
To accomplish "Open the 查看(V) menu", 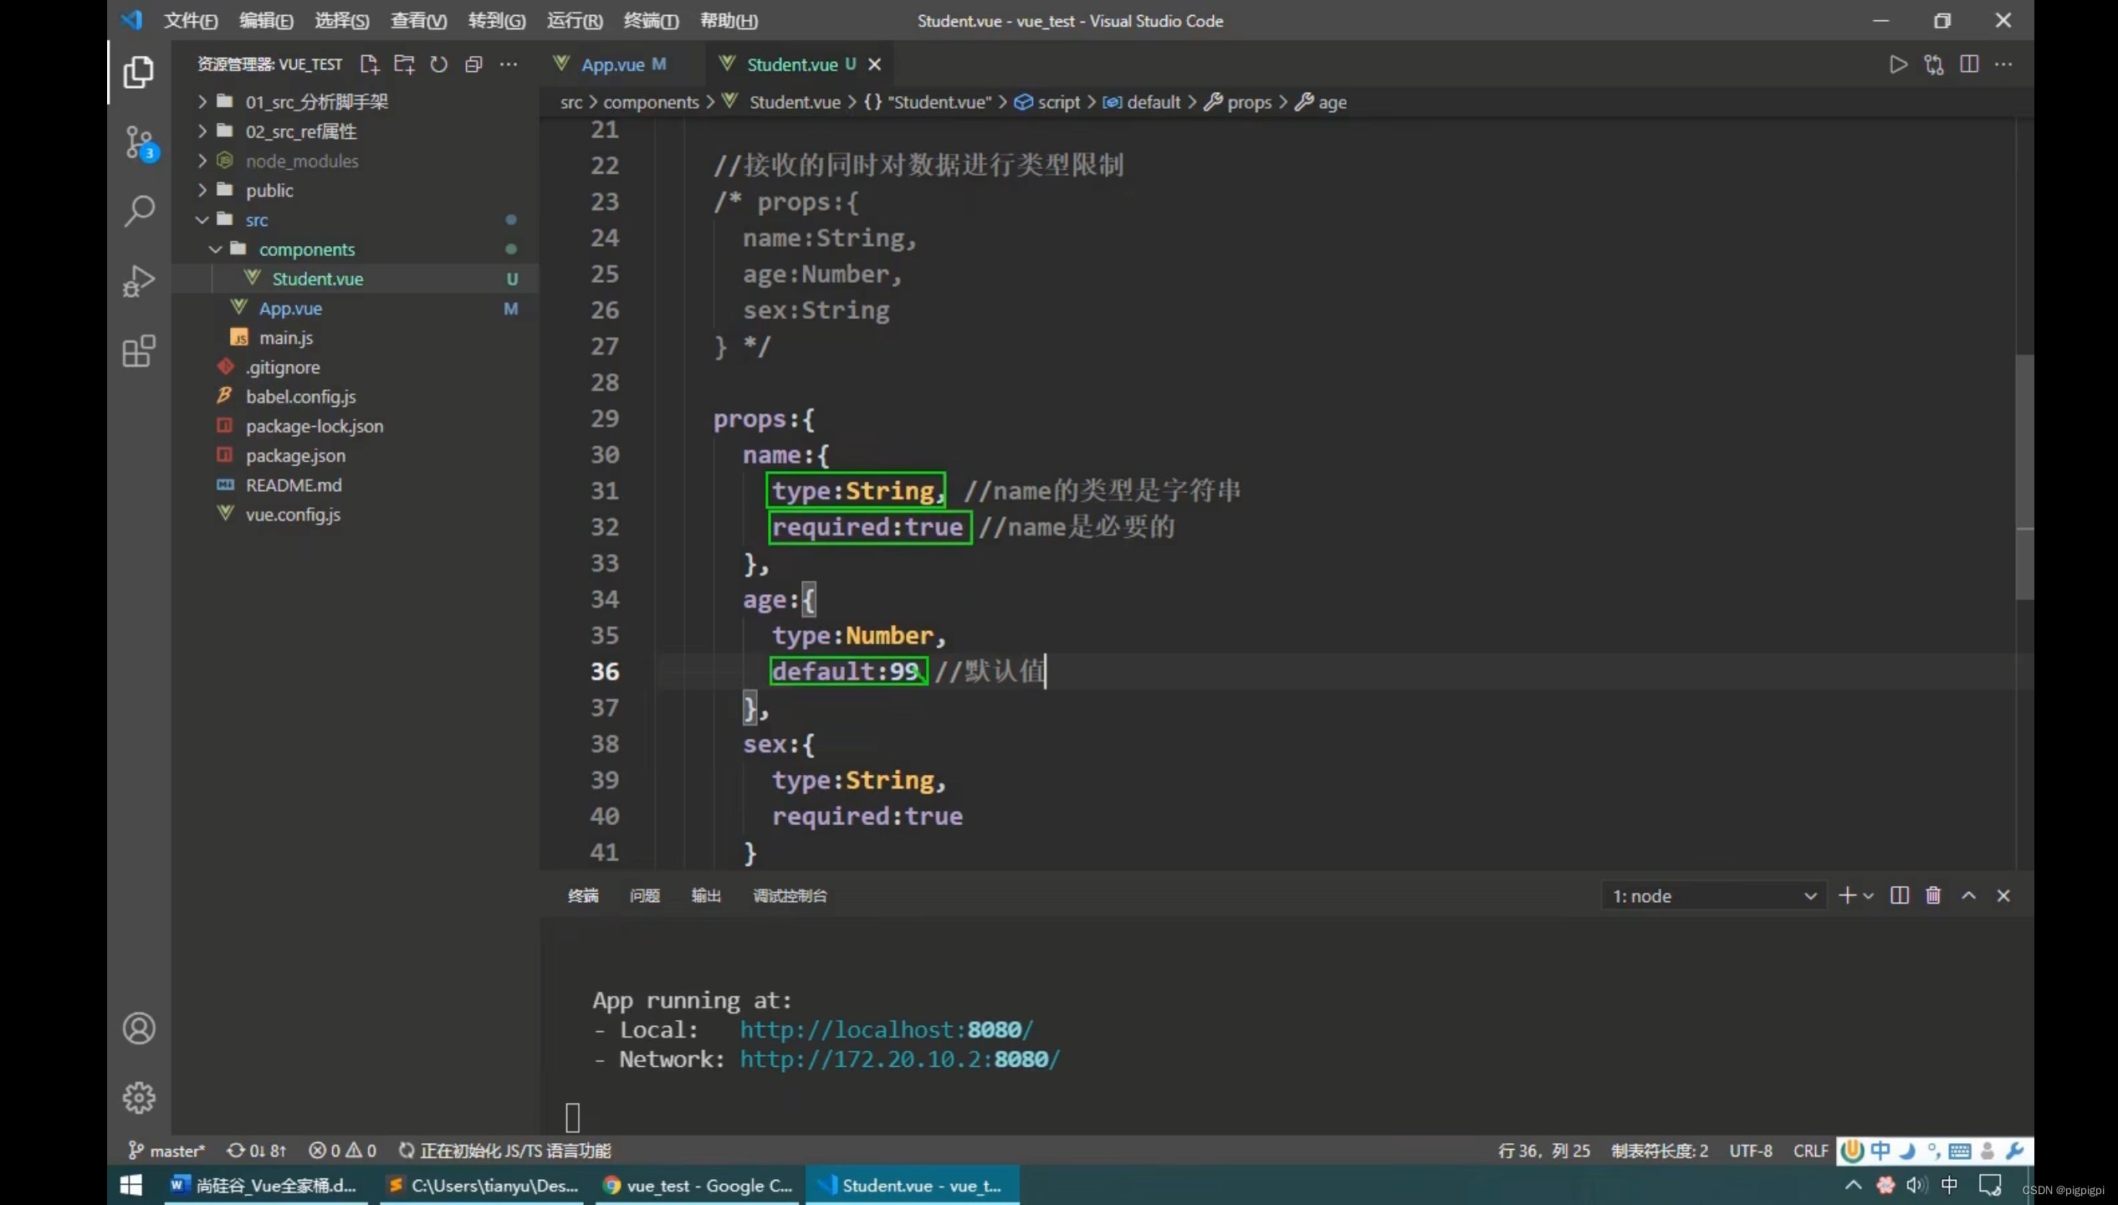I will tap(418, 21).
